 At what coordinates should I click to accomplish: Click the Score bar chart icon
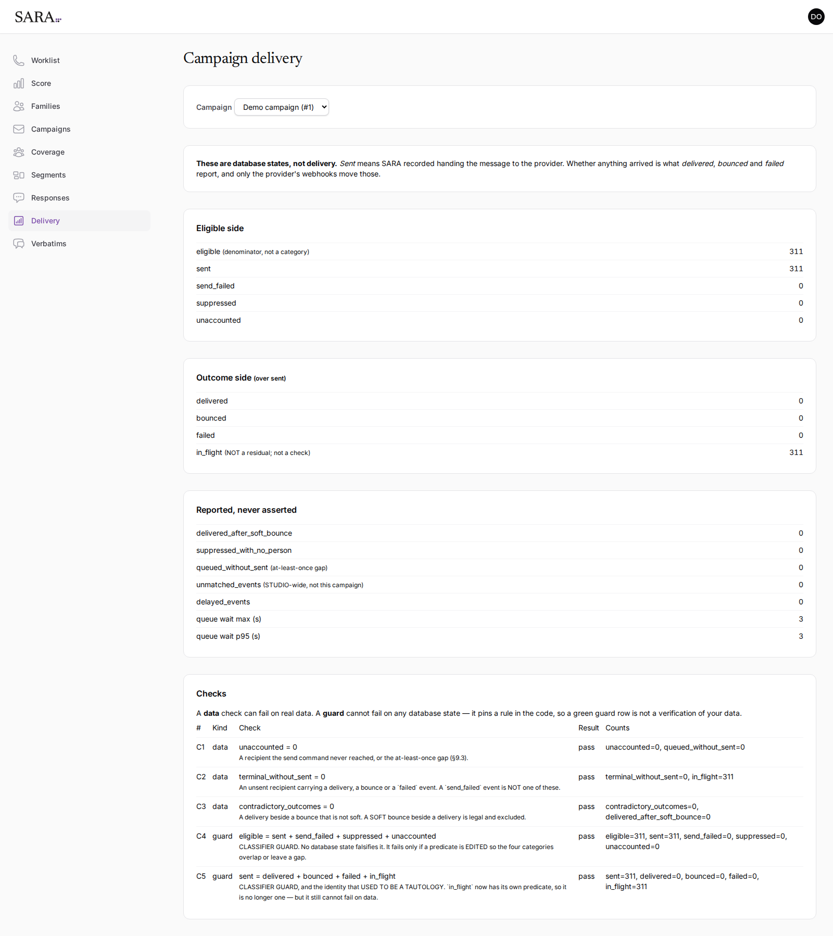coord(19,83)
